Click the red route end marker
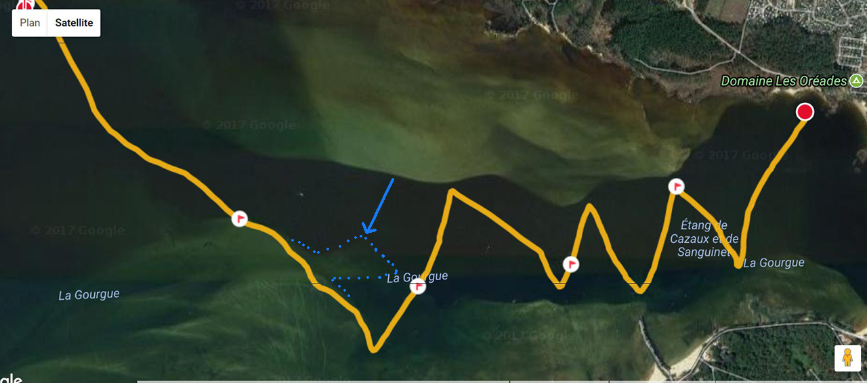 point(805,112)
